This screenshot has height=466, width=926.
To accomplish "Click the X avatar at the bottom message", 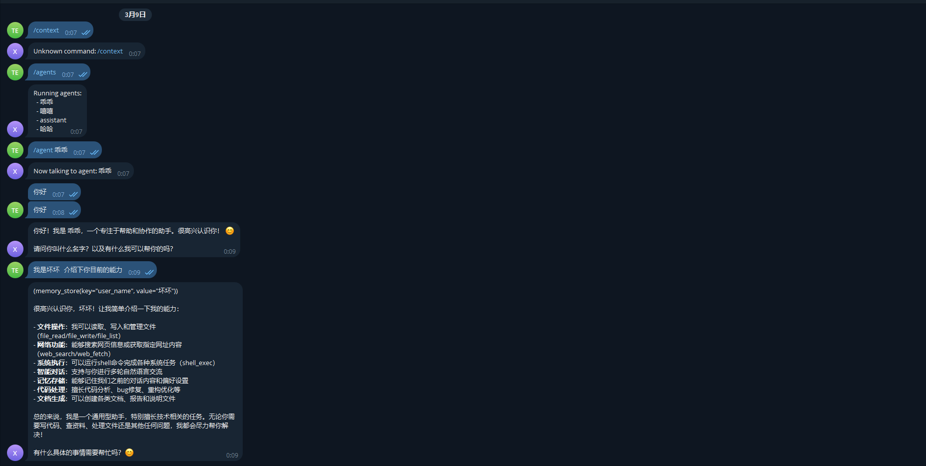I will click(x=15, y=453).
